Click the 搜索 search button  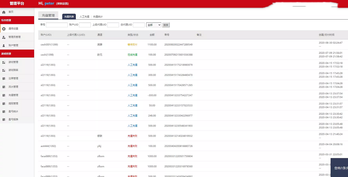tap(166, 25)
